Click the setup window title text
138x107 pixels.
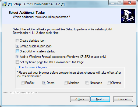(x=36, y=4)
